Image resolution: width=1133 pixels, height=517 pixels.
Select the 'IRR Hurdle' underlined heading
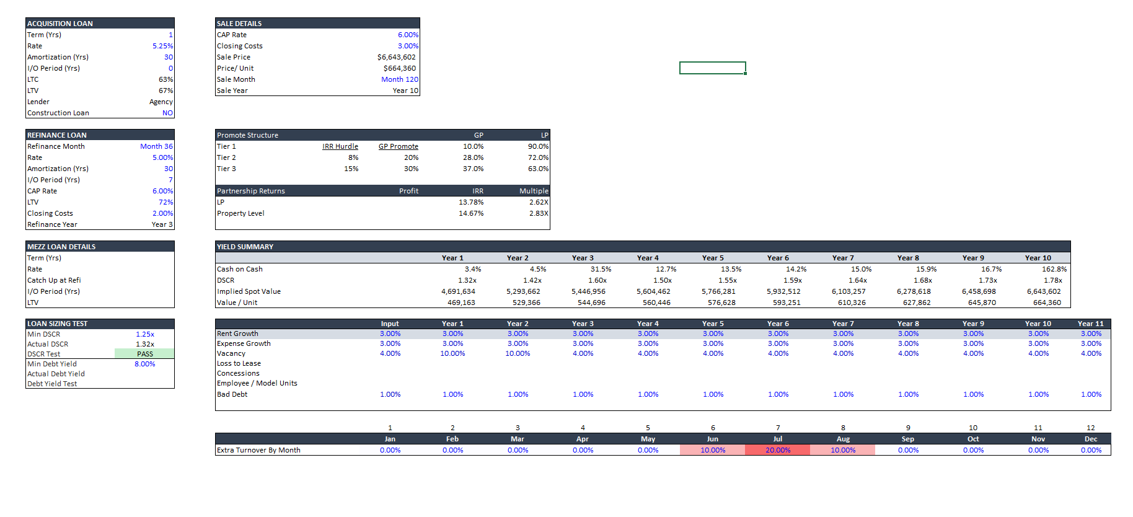point(340,146)
